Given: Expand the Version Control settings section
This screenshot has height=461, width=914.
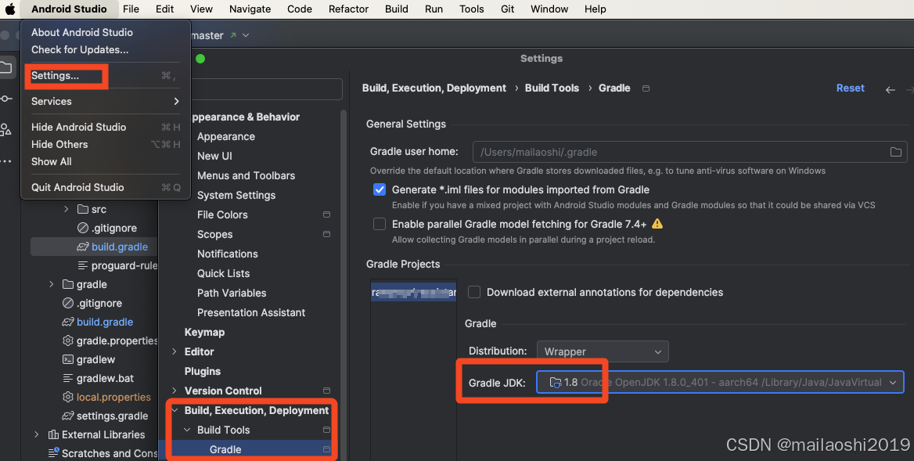Looking at the screenshot, I should [x=175, y=391].
